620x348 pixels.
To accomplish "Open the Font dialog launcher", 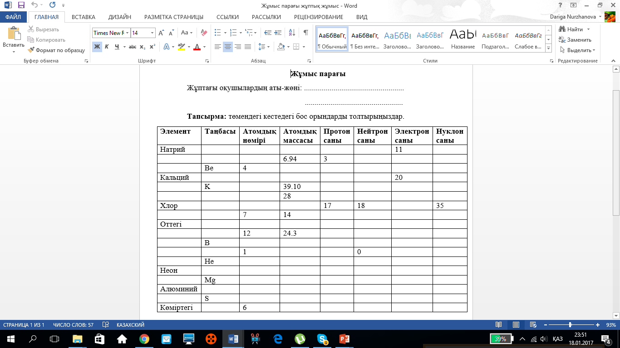I will 207,61.
